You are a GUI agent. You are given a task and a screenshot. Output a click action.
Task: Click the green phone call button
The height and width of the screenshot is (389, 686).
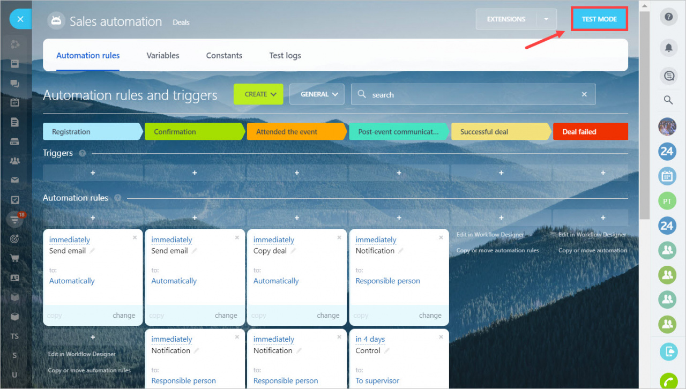pyautogui.click(x=668, y=380)
